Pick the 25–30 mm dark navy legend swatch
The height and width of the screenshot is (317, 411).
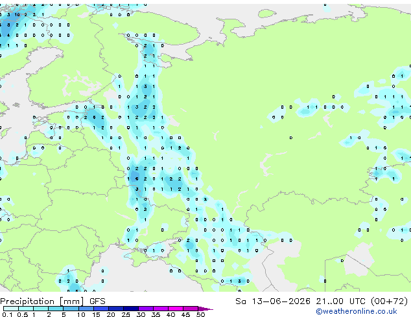(x=131, y=309)
